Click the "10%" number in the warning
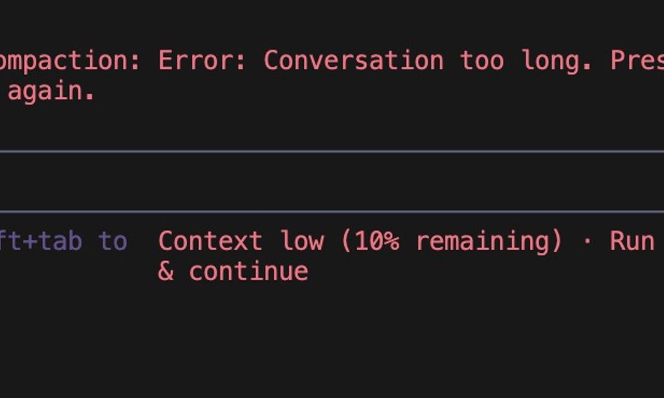The image size is (664, 398). [376, 241]
